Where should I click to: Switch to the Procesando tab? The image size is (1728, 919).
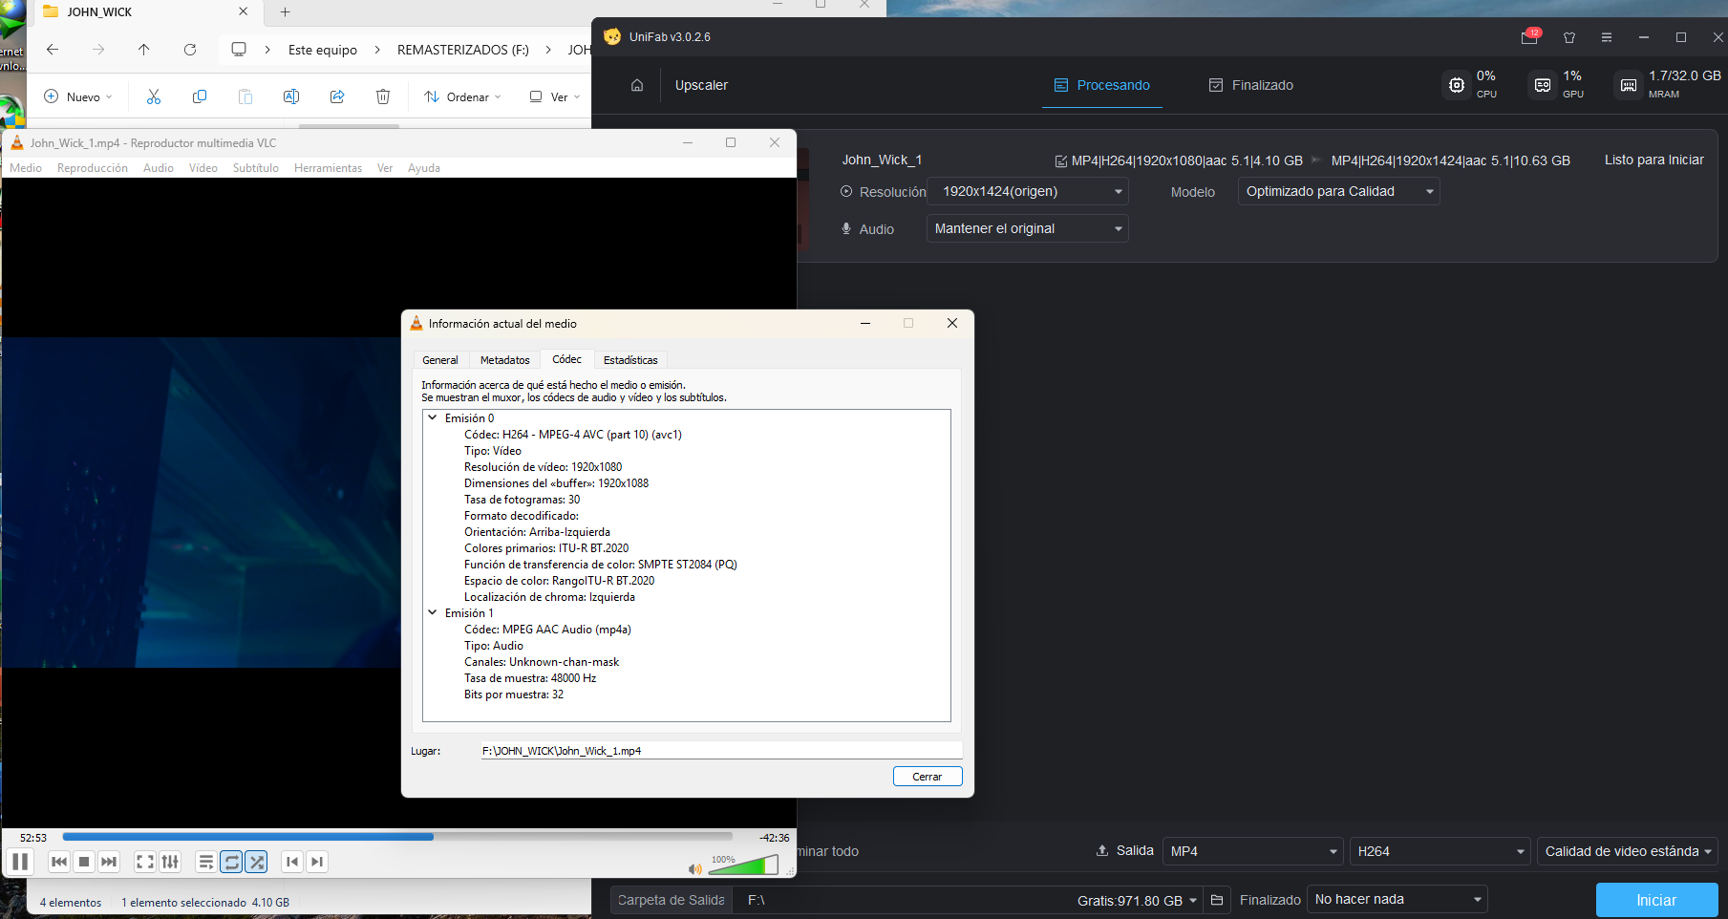pyautogui.click(x=1102, y=85)
